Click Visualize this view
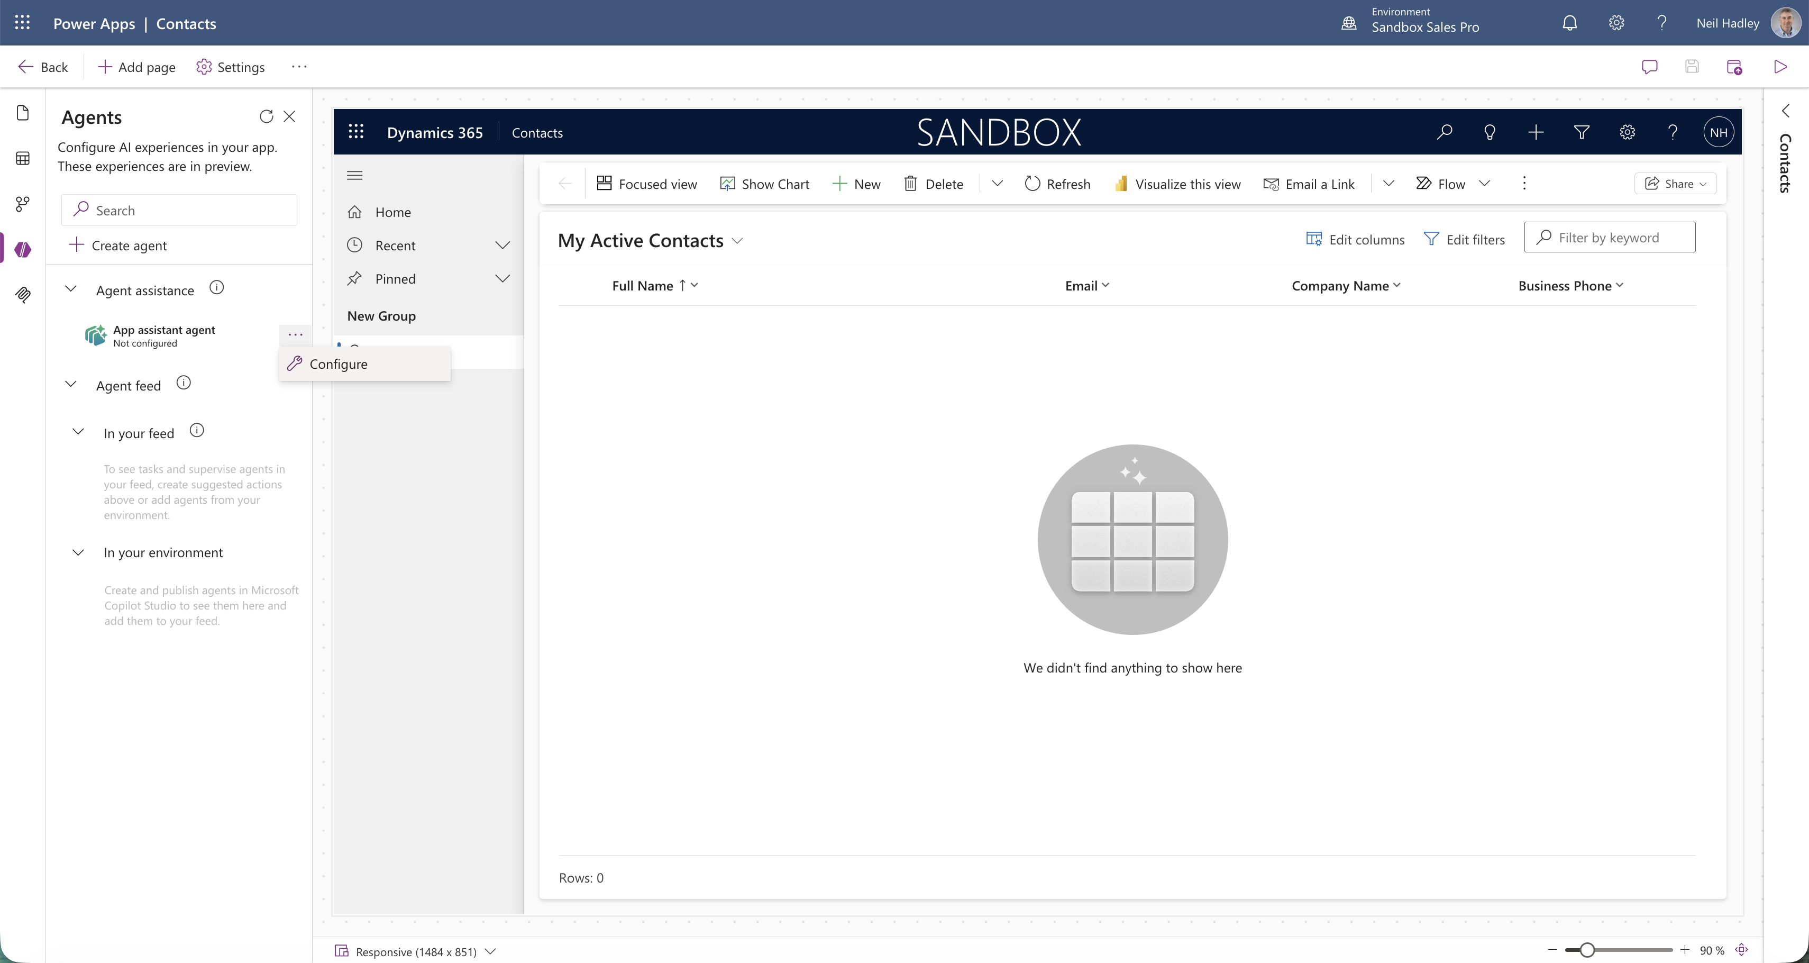 pos(1177,183)
